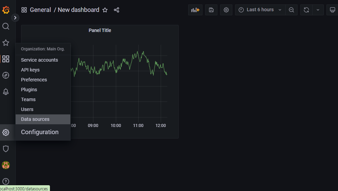
Task: Click the Grafana logo home icon
Action: [6, 10]
